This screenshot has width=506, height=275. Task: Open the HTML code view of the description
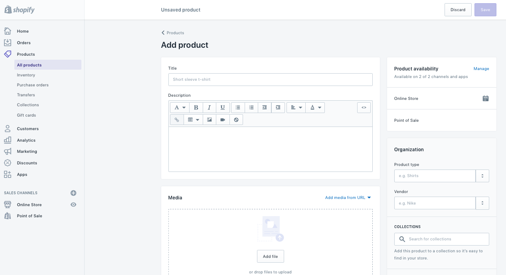coord(364,107)
